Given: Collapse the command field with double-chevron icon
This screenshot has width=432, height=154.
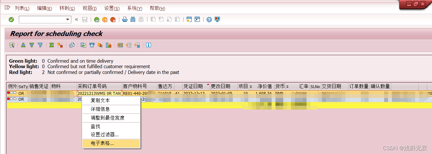Looking at the screenshot, I should 76,20.
